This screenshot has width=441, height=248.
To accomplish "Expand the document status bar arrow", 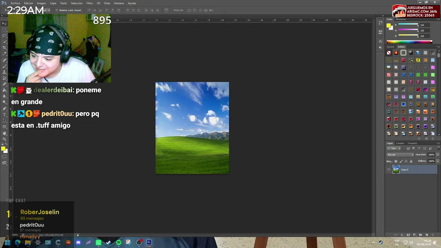I will 78,235.
